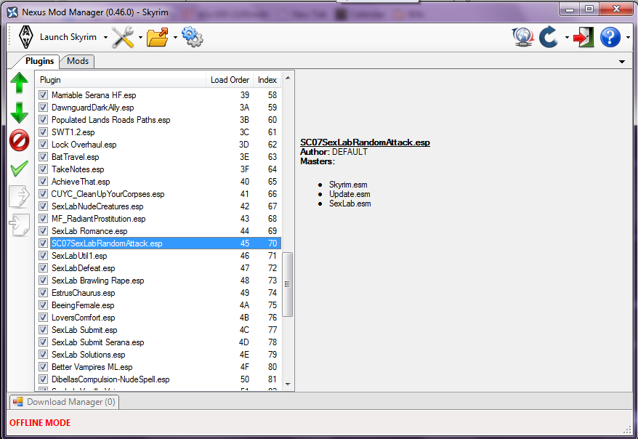The image size is (638, 439).
Task: Click the Download Manager tab icon
Action: (x=17, y=402)
